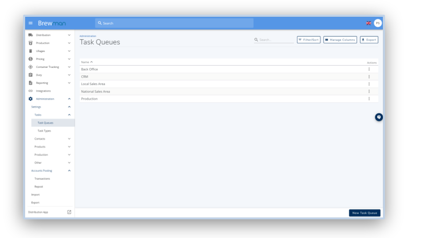Click the Export button above the table
Viewport: 423px width, 238px height.
point(369,40)
